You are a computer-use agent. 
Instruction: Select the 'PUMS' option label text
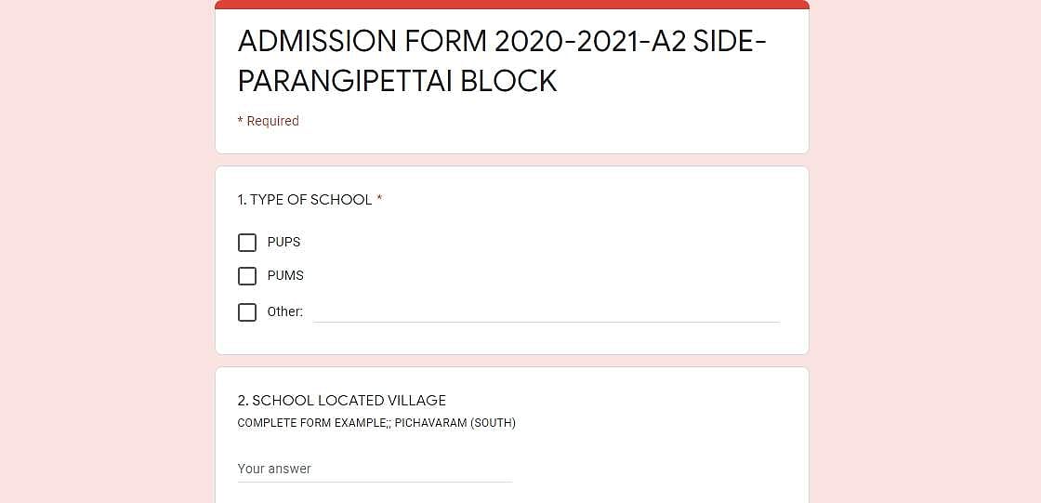(285, 275)
